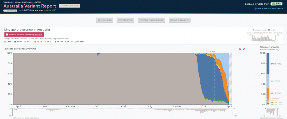This screenshot has height=119, width=287.
Task: Click the Updated 3d ago badge
Action: pos(10,11)
